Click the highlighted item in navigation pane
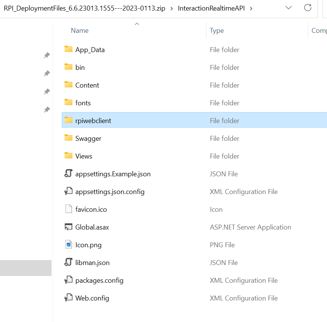The width and height of the screenshot is (327, 322). point(26,268)
